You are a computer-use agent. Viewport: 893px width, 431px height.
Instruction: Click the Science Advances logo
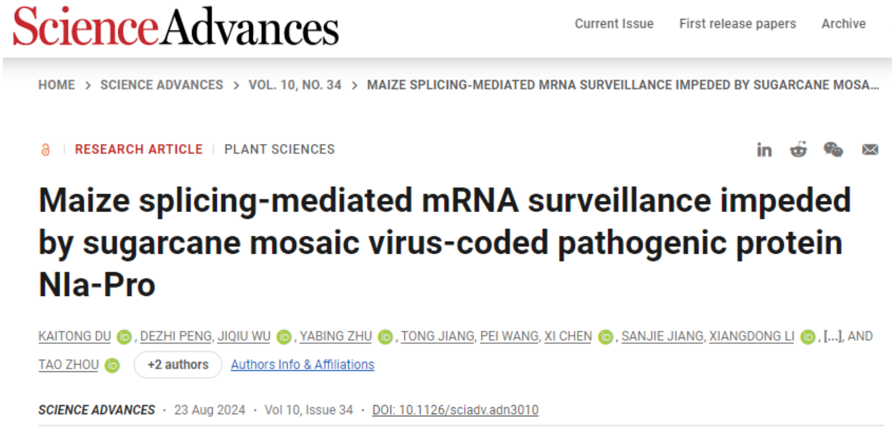(176, 26)
